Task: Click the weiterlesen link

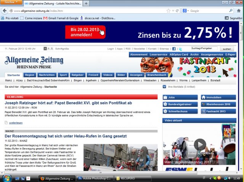Action: pyautogui.click(x=16, y=123)
